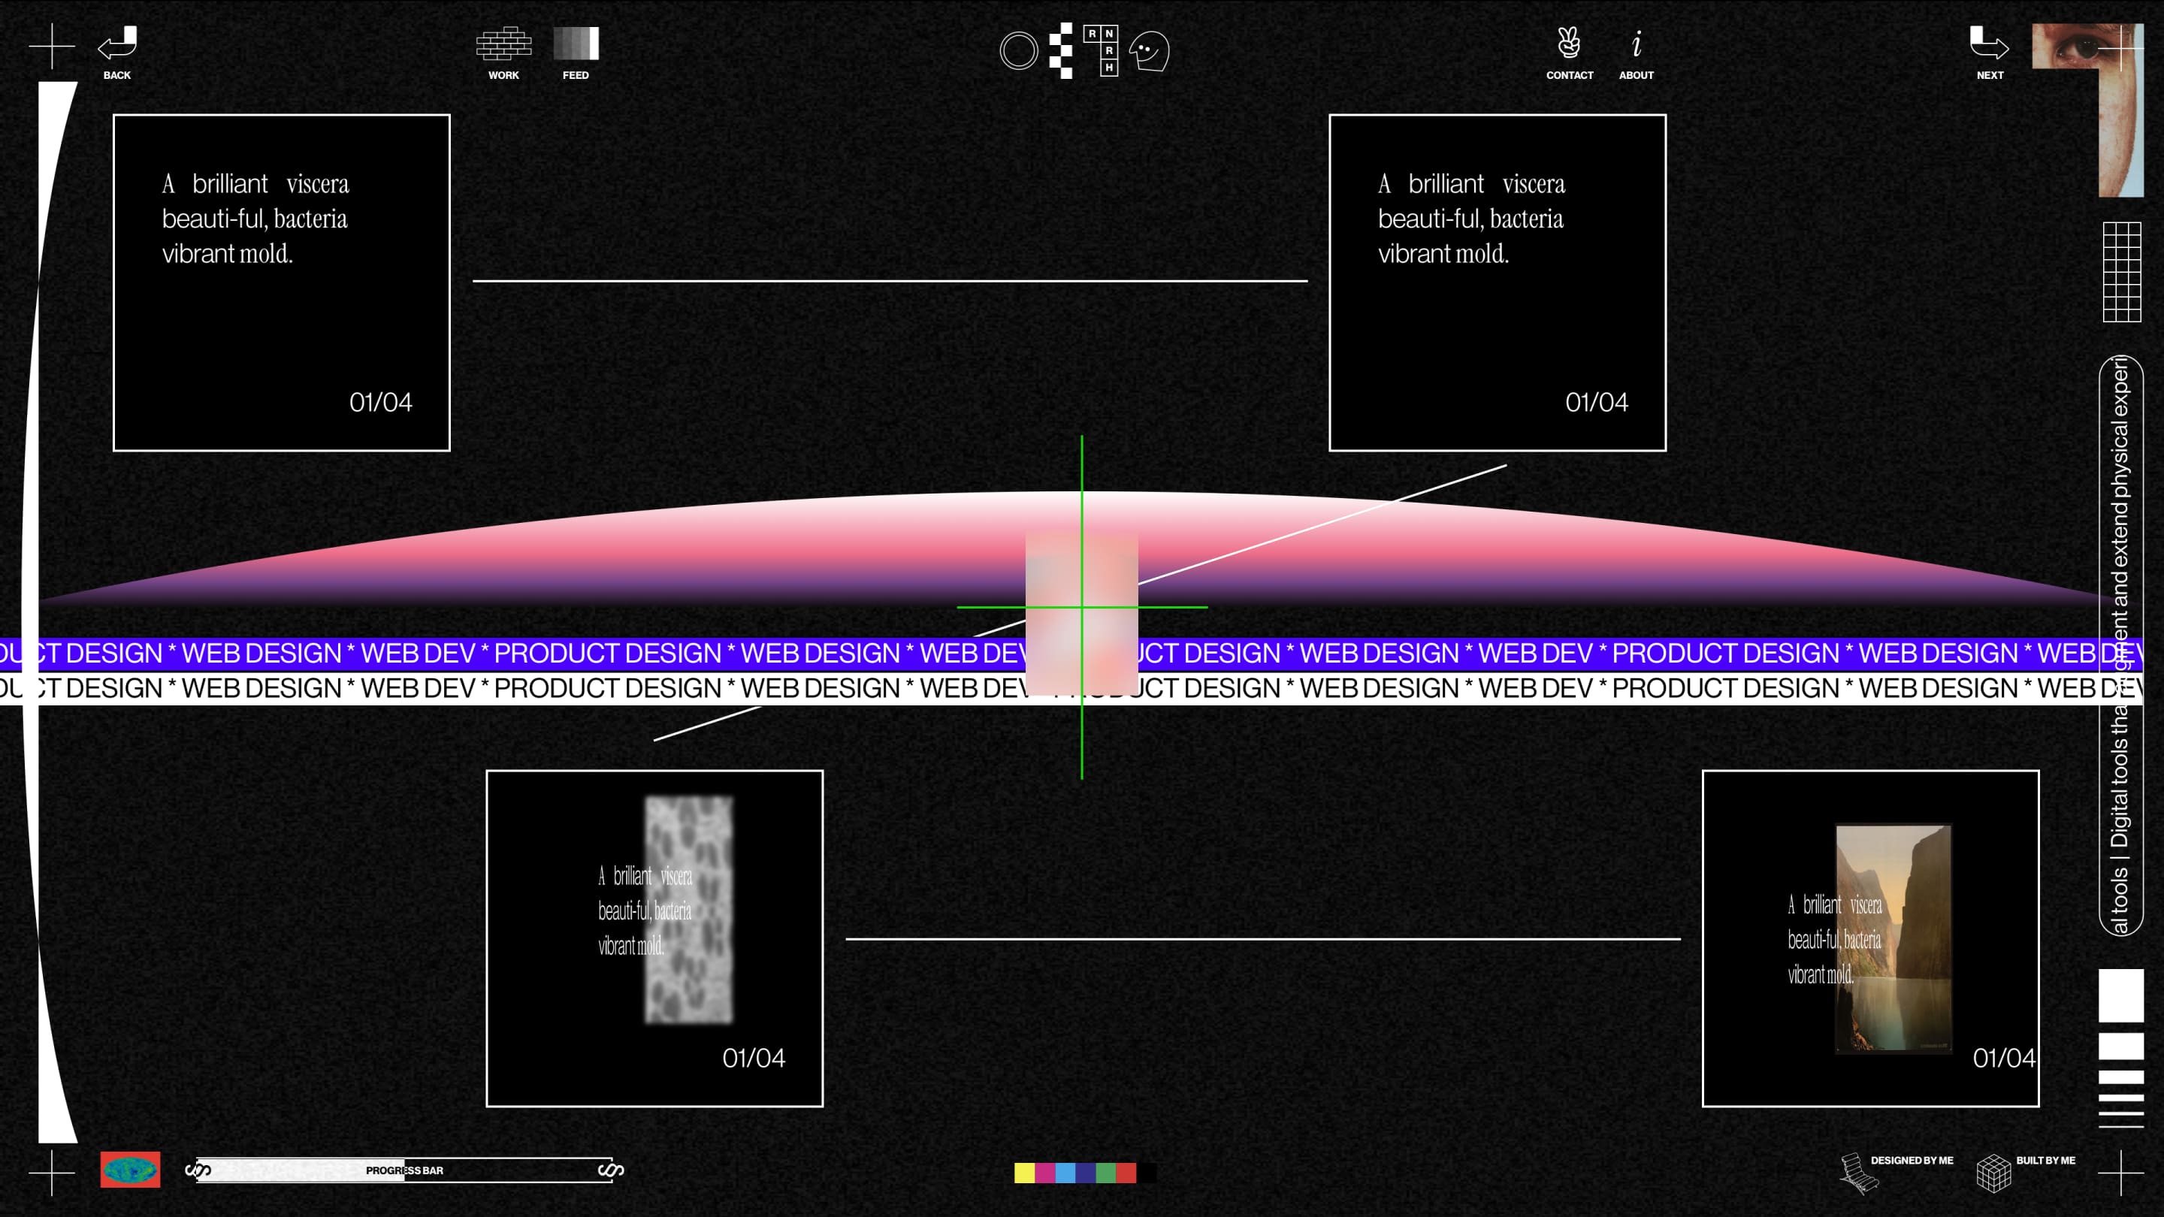Click the colorful globe map thumbnail

130,1169
